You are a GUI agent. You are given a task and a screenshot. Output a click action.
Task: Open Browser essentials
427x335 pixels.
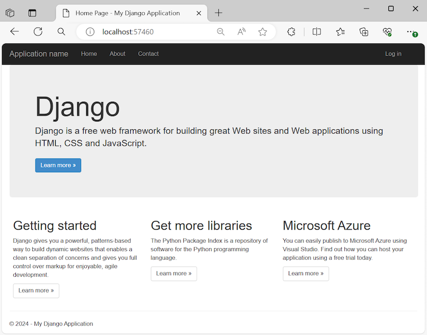pos(387,31)
